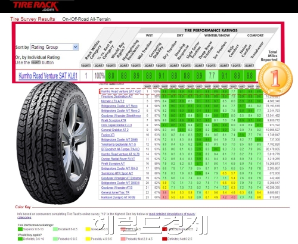The image size is (298, 244).
Task: Sort by Noise Comfort rating
Action: point(236,65)
